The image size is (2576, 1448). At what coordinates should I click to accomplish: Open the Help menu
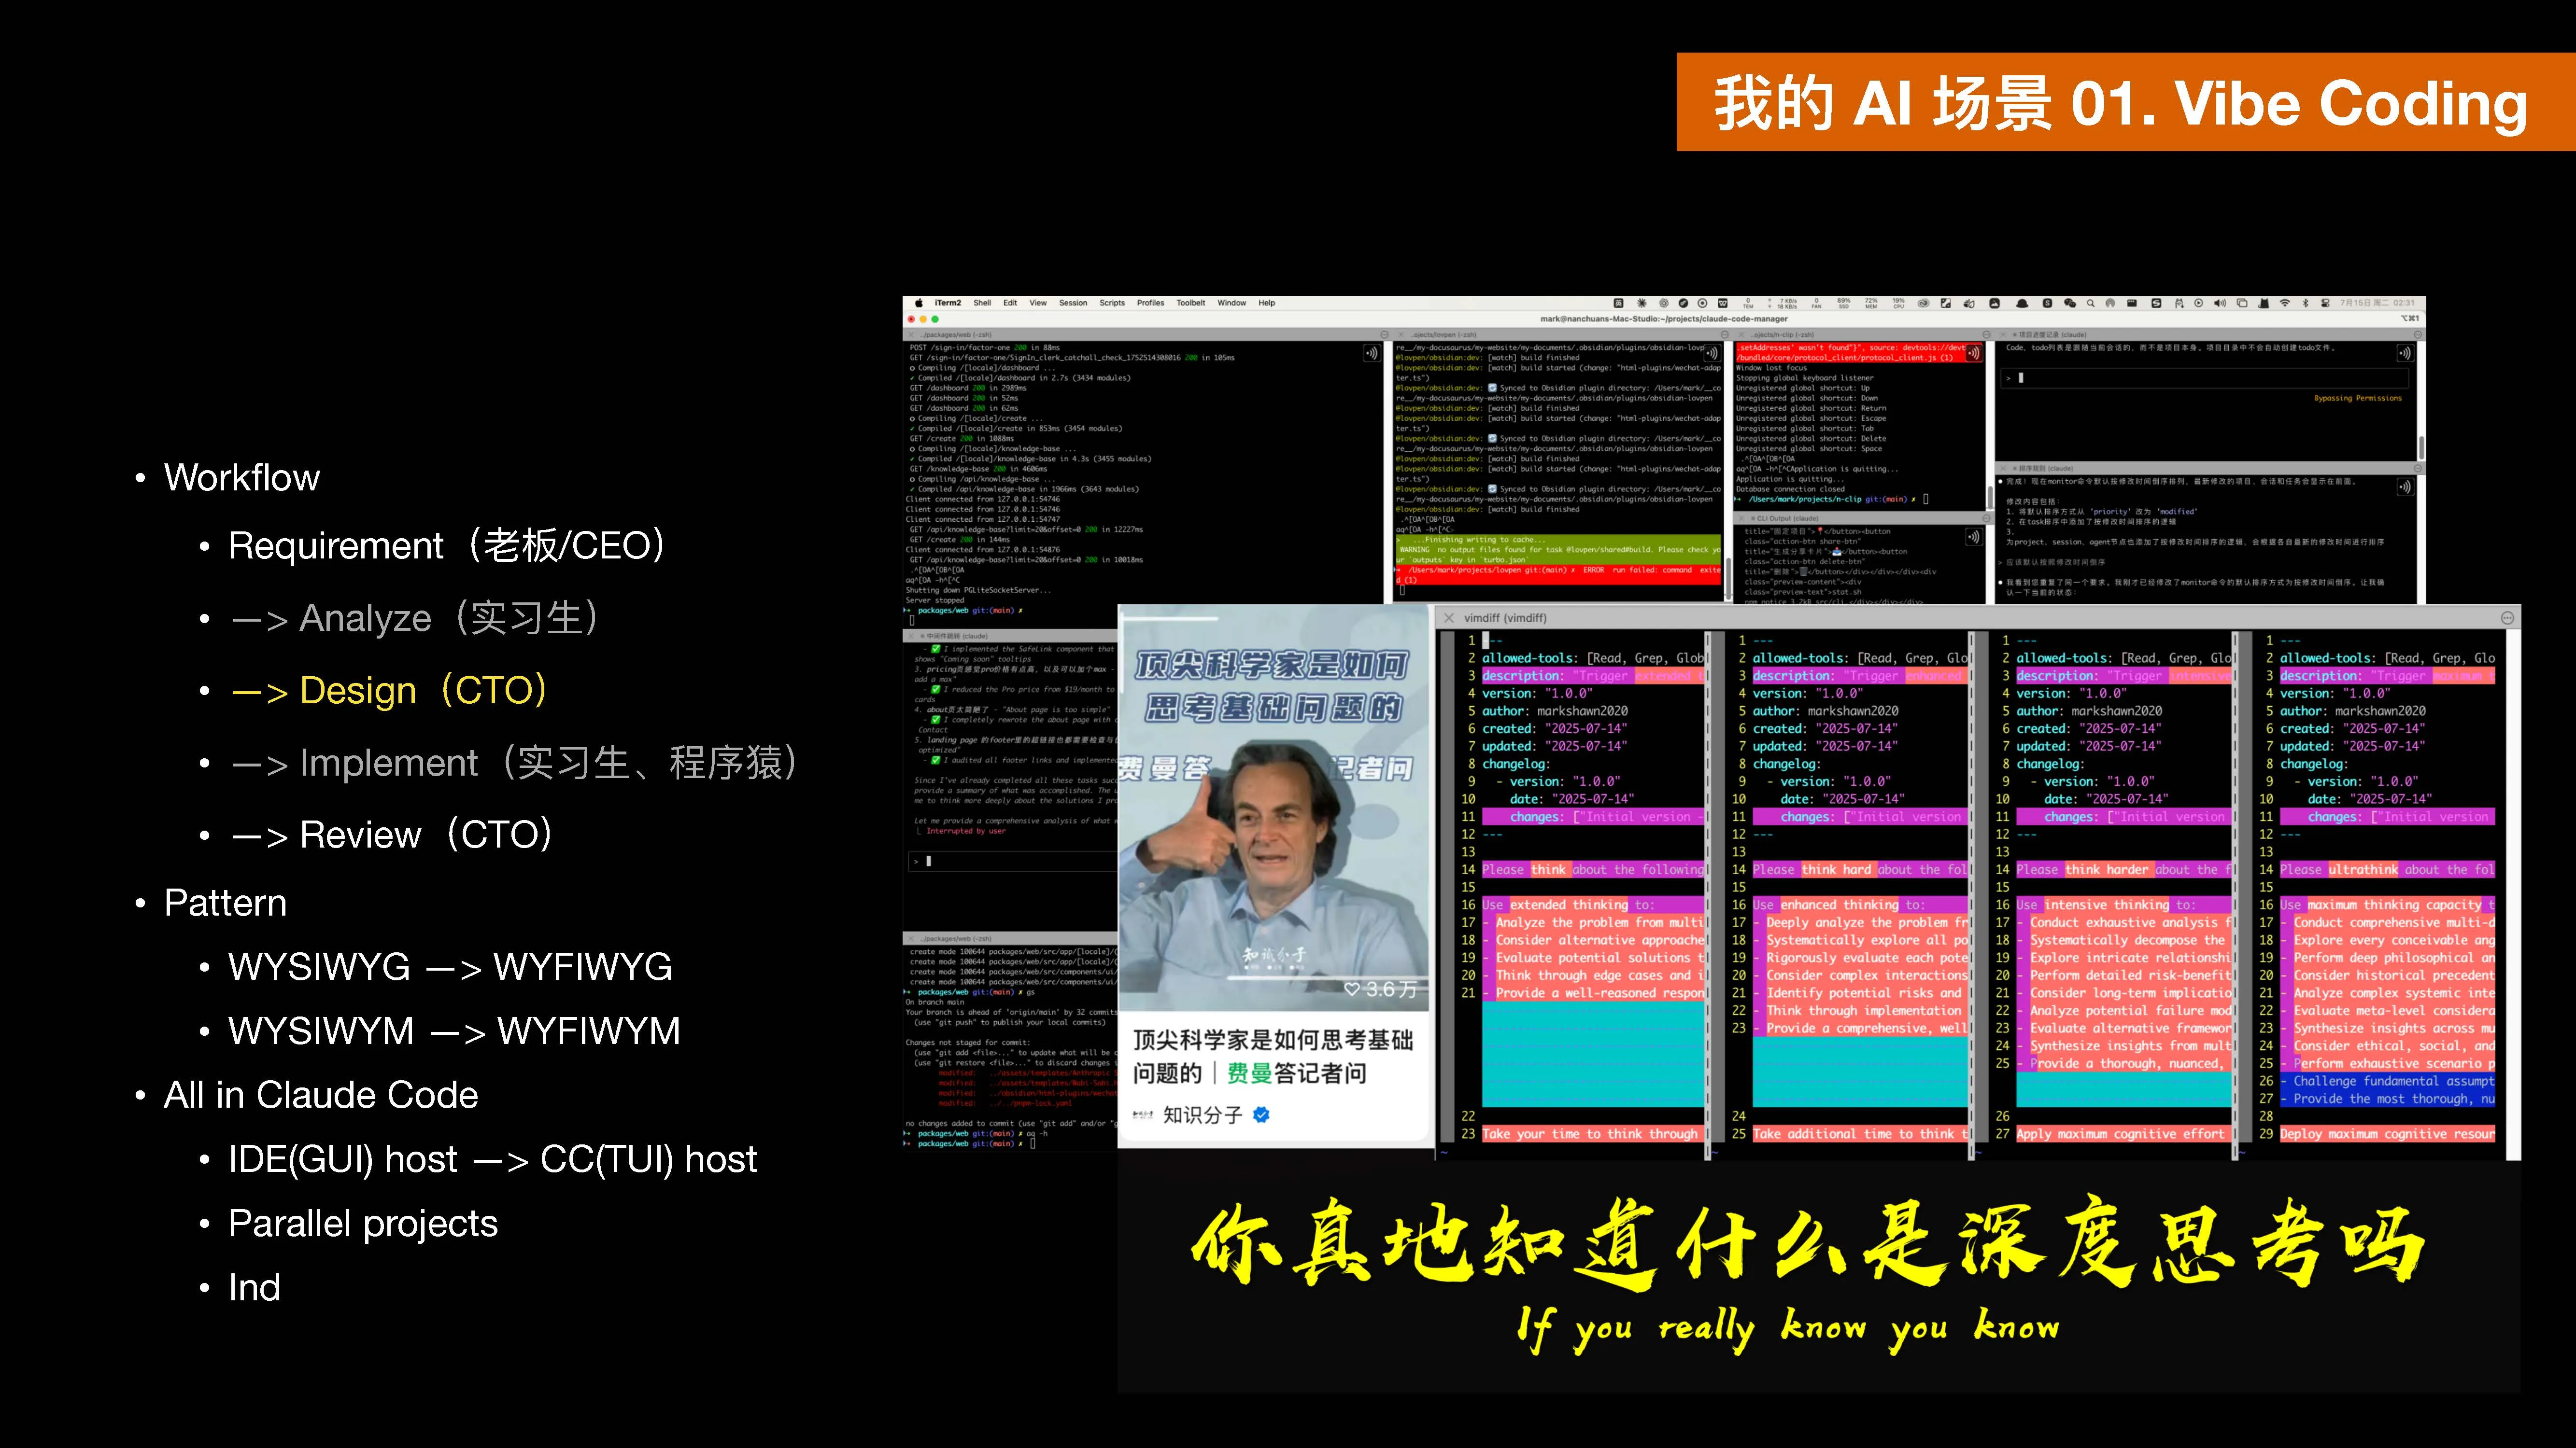pyautogui.click(x=1267, y=303)
